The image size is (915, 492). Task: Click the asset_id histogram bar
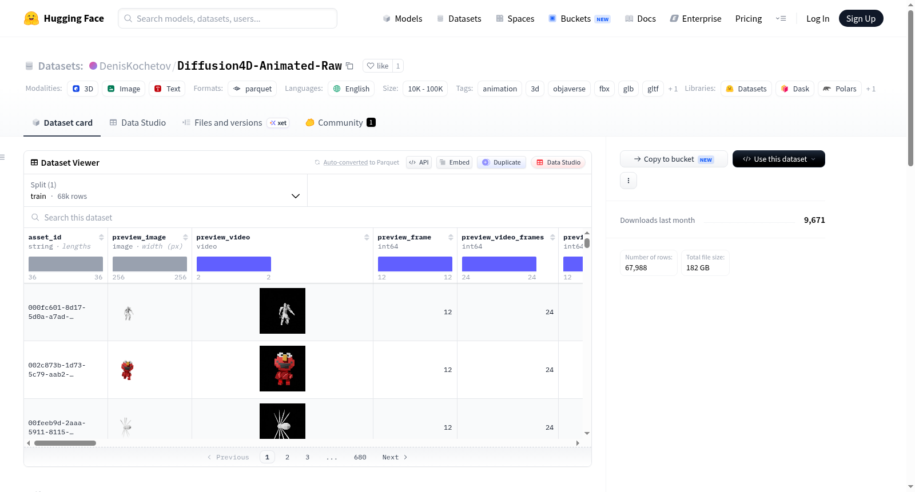[x=66, y=264]
